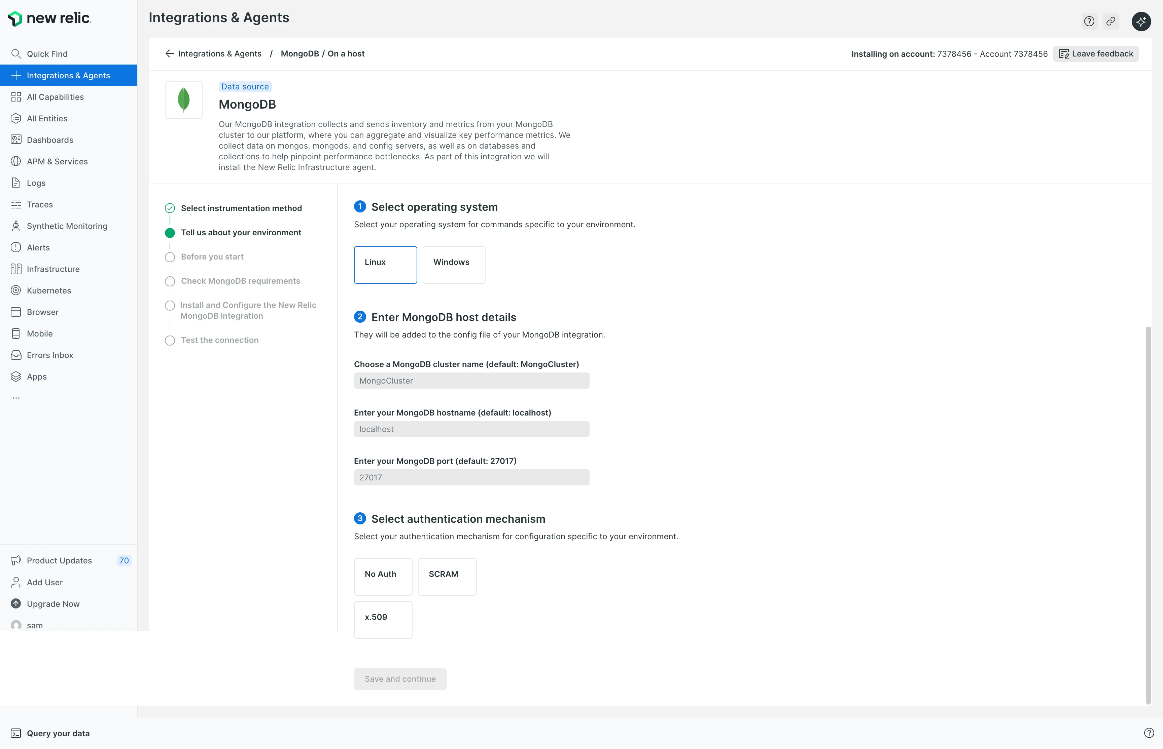1163x749 pixels.
Task: Click Before you start step
Action: pyautogui.click(x=212, y=257)
